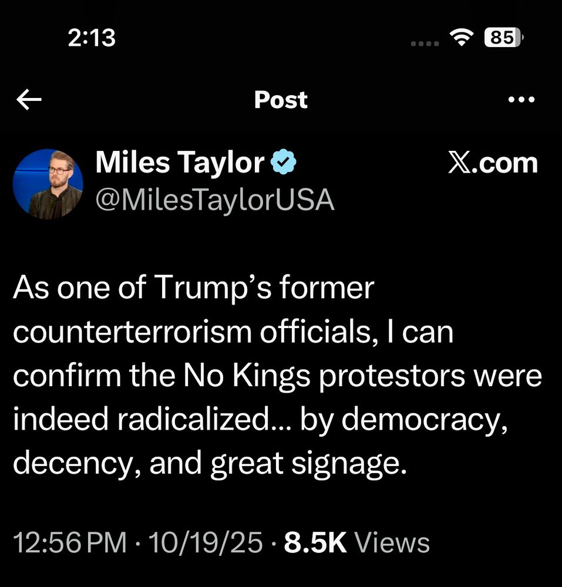
Task: Tap the back arrow
Action: (29, 100)
